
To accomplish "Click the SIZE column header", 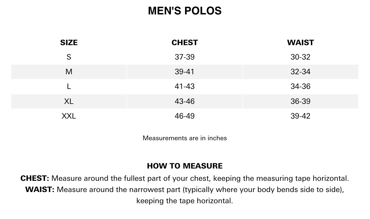I will [x=69, y=43].
